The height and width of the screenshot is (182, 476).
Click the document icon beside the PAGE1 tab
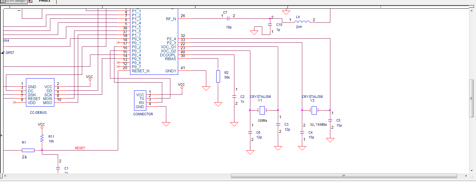pos(30,2)
